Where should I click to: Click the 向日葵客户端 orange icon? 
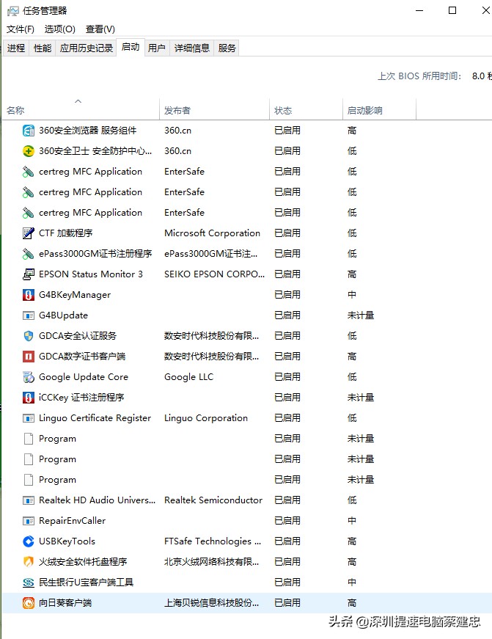click(29, 603)
